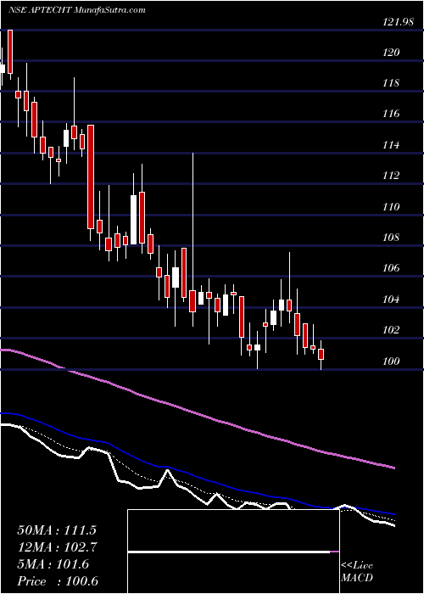Click the <<Live MACD label
The image size is (424, 594).
357,572
